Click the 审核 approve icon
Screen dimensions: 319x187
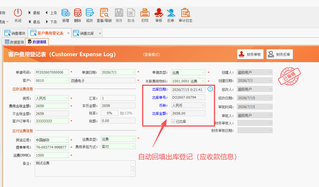coord(159,13)
